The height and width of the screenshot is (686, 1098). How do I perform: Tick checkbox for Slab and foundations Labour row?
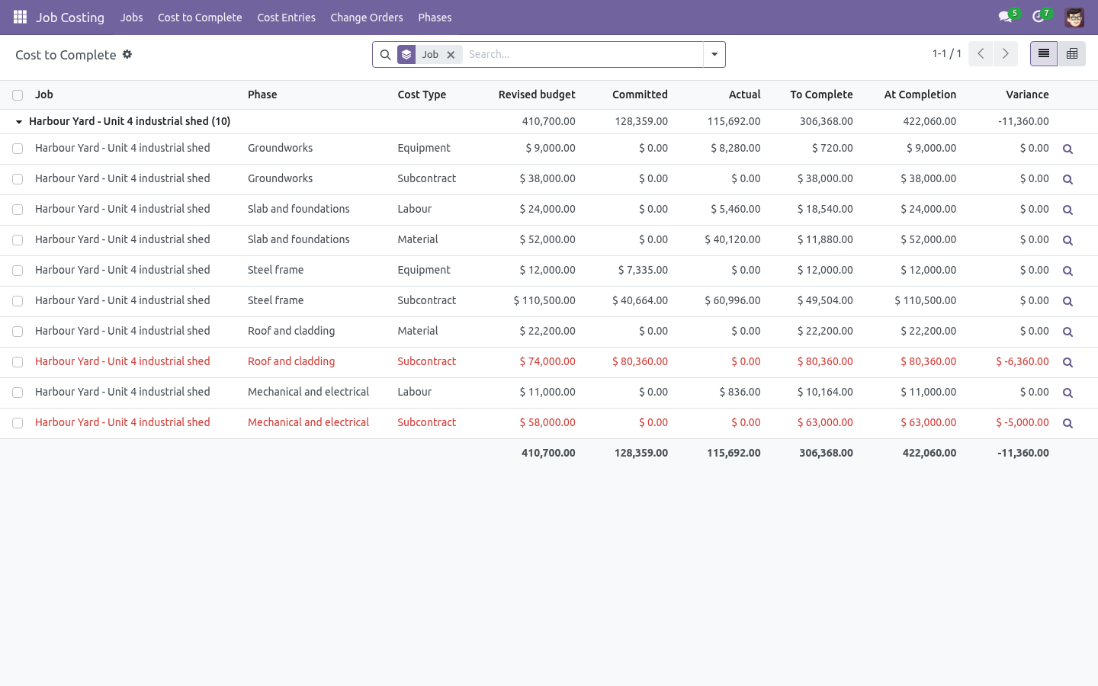coord(18,210)
